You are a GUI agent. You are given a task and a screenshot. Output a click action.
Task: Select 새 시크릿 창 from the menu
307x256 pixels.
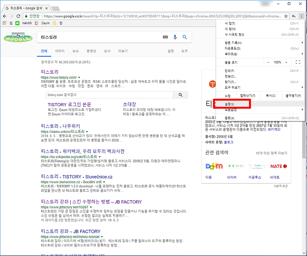point(261,35)
